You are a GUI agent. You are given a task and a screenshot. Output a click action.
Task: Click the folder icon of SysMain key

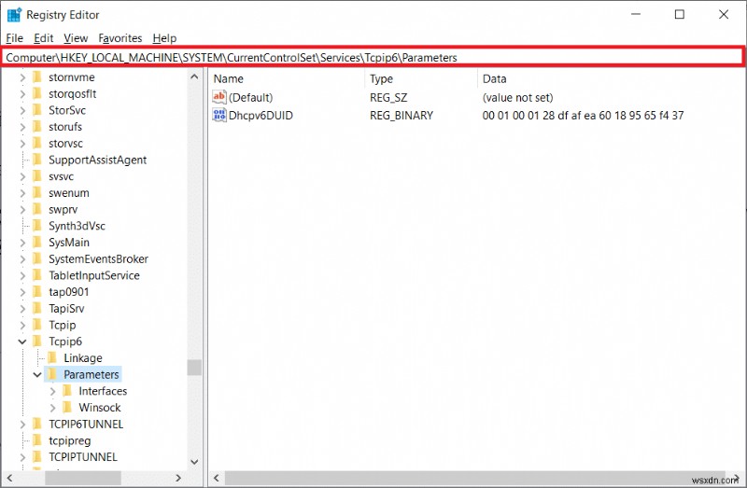pyautogui.click(x=37, y=243)
